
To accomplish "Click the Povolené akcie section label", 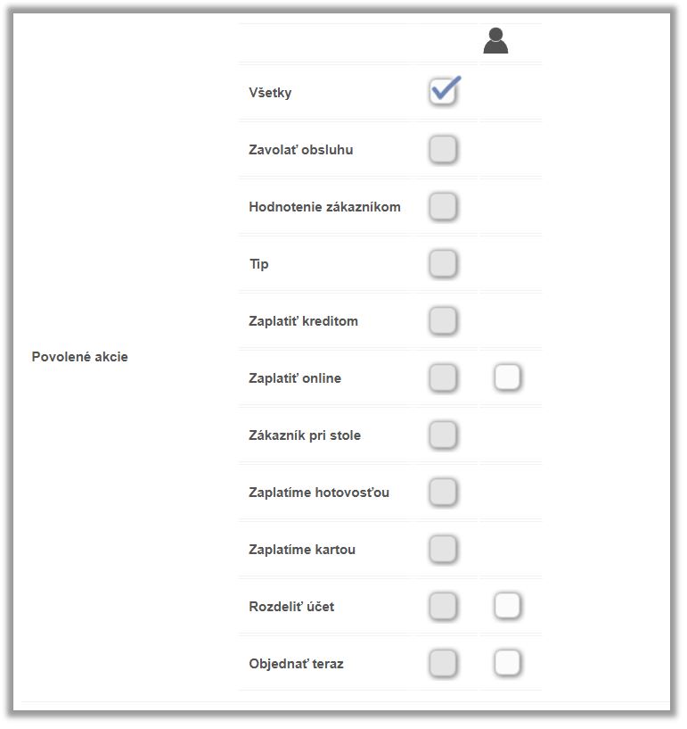I will pyautogui.click(x=80, y=357).
